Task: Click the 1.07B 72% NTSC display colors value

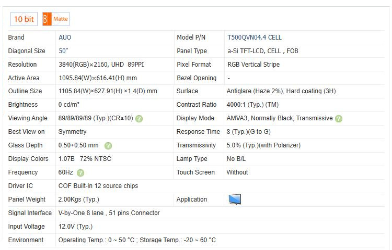Action: pyautogui.click(x=84, y=159)
